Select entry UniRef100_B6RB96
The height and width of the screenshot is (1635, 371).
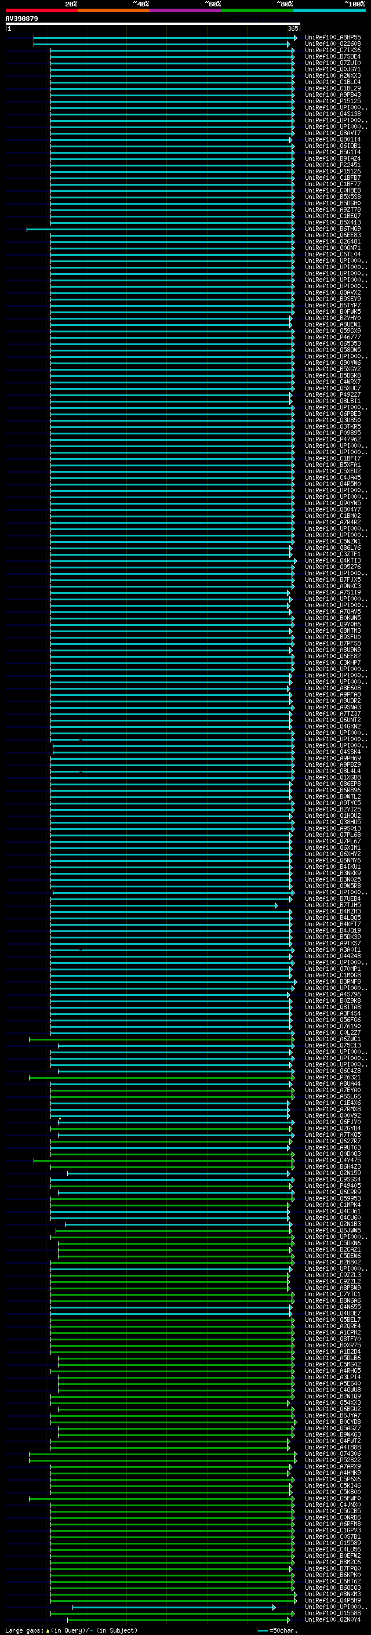[333, 790]
